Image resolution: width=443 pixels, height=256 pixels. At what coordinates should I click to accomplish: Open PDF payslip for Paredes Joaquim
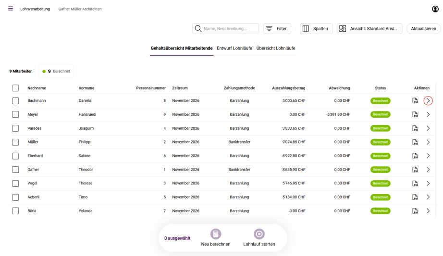pos(415,128)
